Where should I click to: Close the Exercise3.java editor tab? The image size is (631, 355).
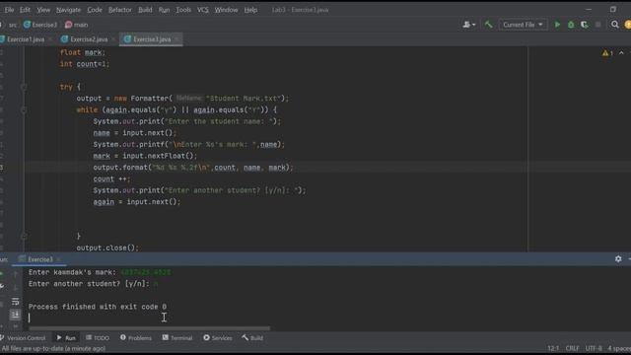(176, 39)
